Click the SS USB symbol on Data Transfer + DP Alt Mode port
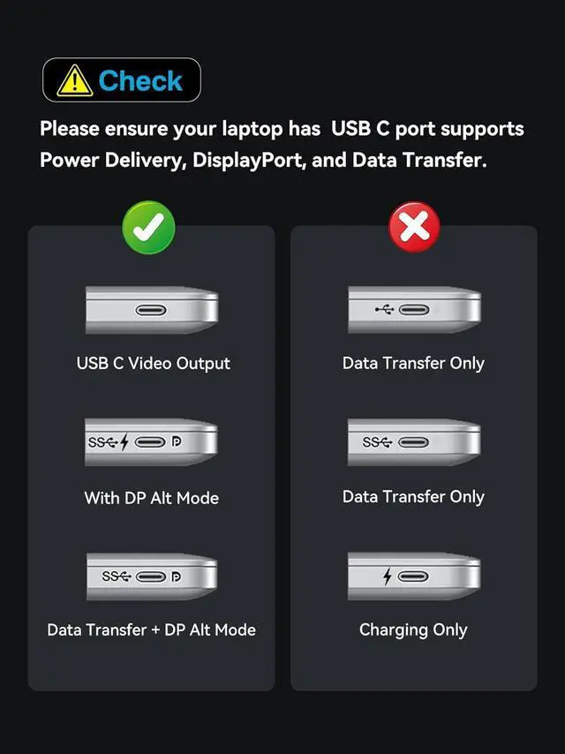This screenshot has width=565, height=754. [117, 576]
